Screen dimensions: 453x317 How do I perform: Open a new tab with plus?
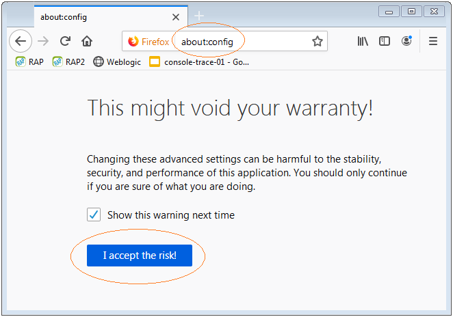[199, 16]
